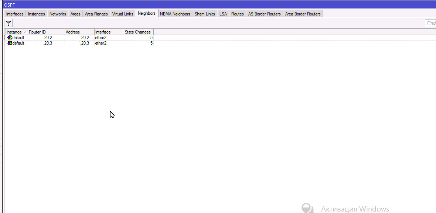Select 'default' instance in .20.3 row
This screenshot has height=213, width=436.
tap(18, 43)
